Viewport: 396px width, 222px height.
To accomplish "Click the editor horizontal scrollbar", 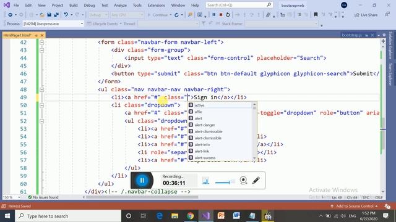I will (142, 197).
